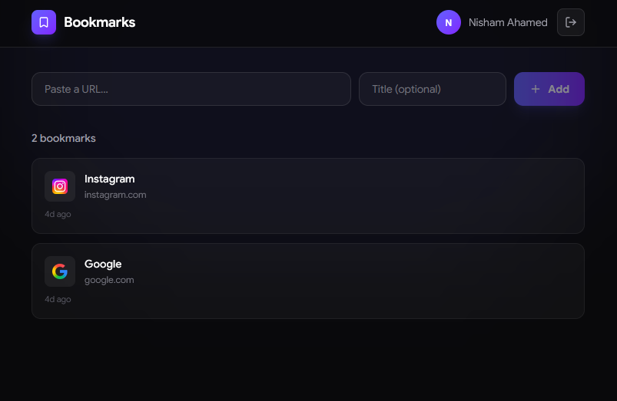
Task: Click the Instagram favicon icon
Action: (x=60, y=186)
